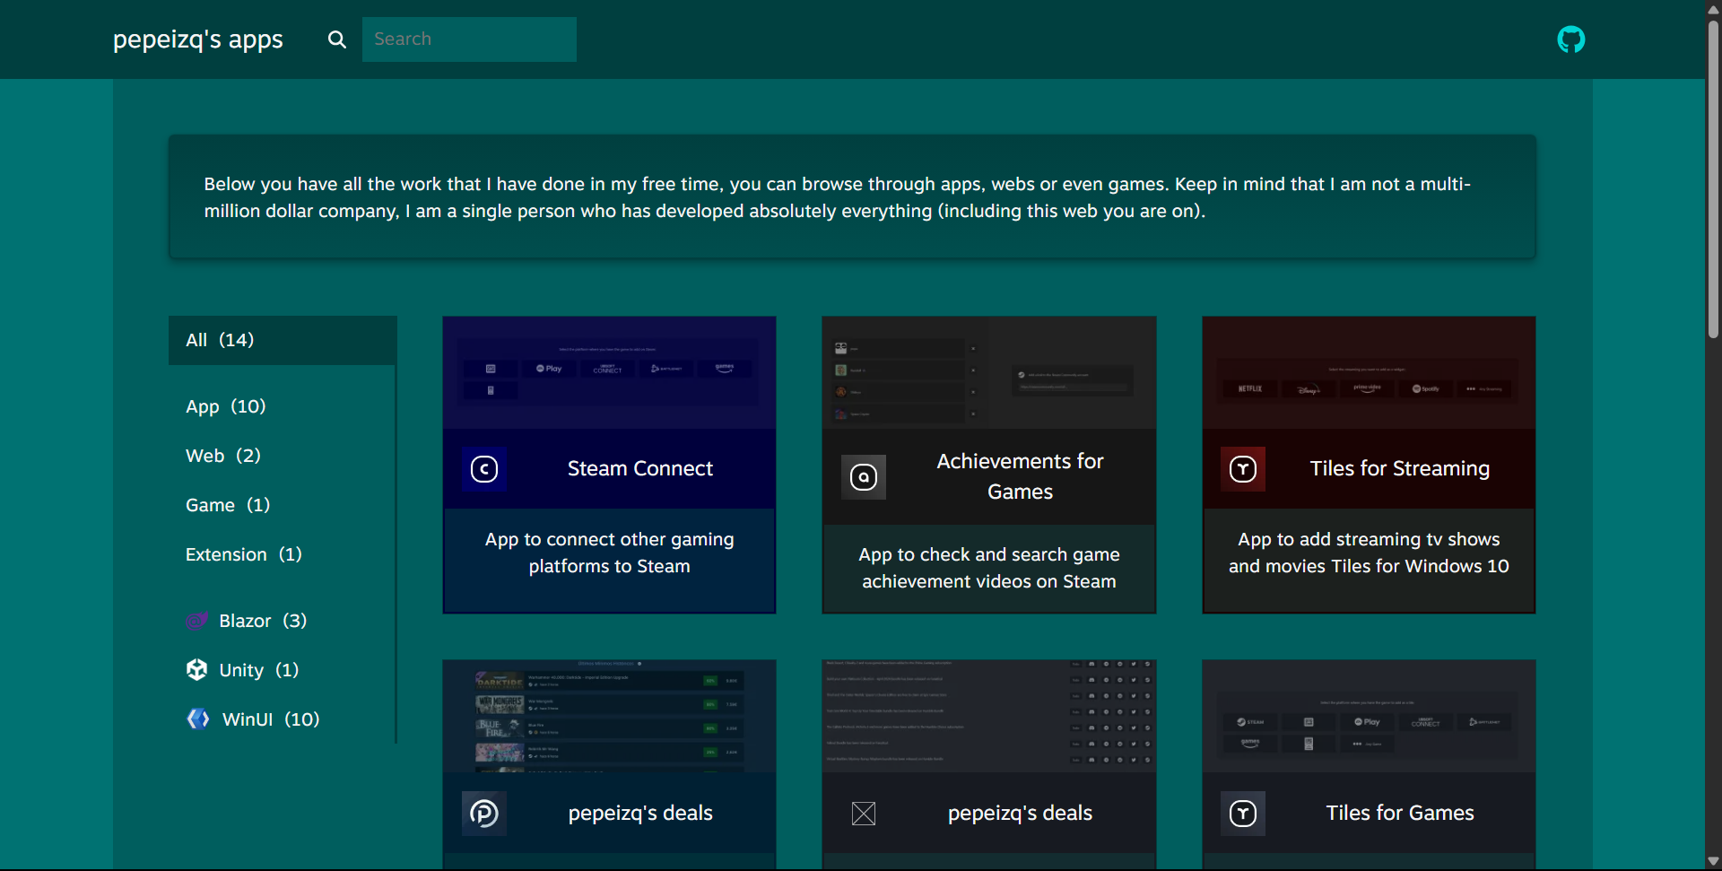Focus the Search input field
Image resolution: width=1722 pixels, height=871 pixels.
point(469,39)
